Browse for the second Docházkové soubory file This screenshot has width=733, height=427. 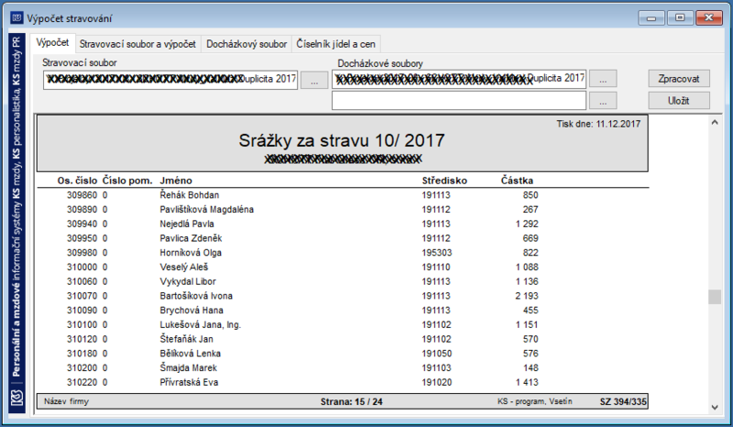(603, 101)
